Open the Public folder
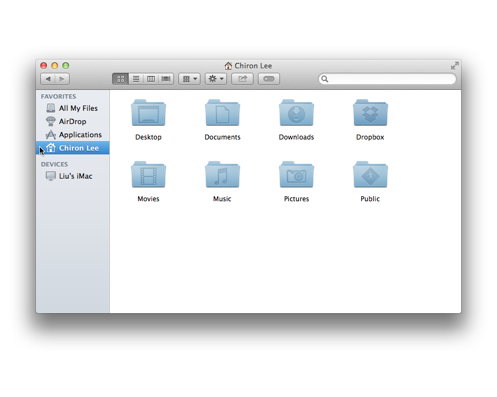 click(x=370, y=176)
